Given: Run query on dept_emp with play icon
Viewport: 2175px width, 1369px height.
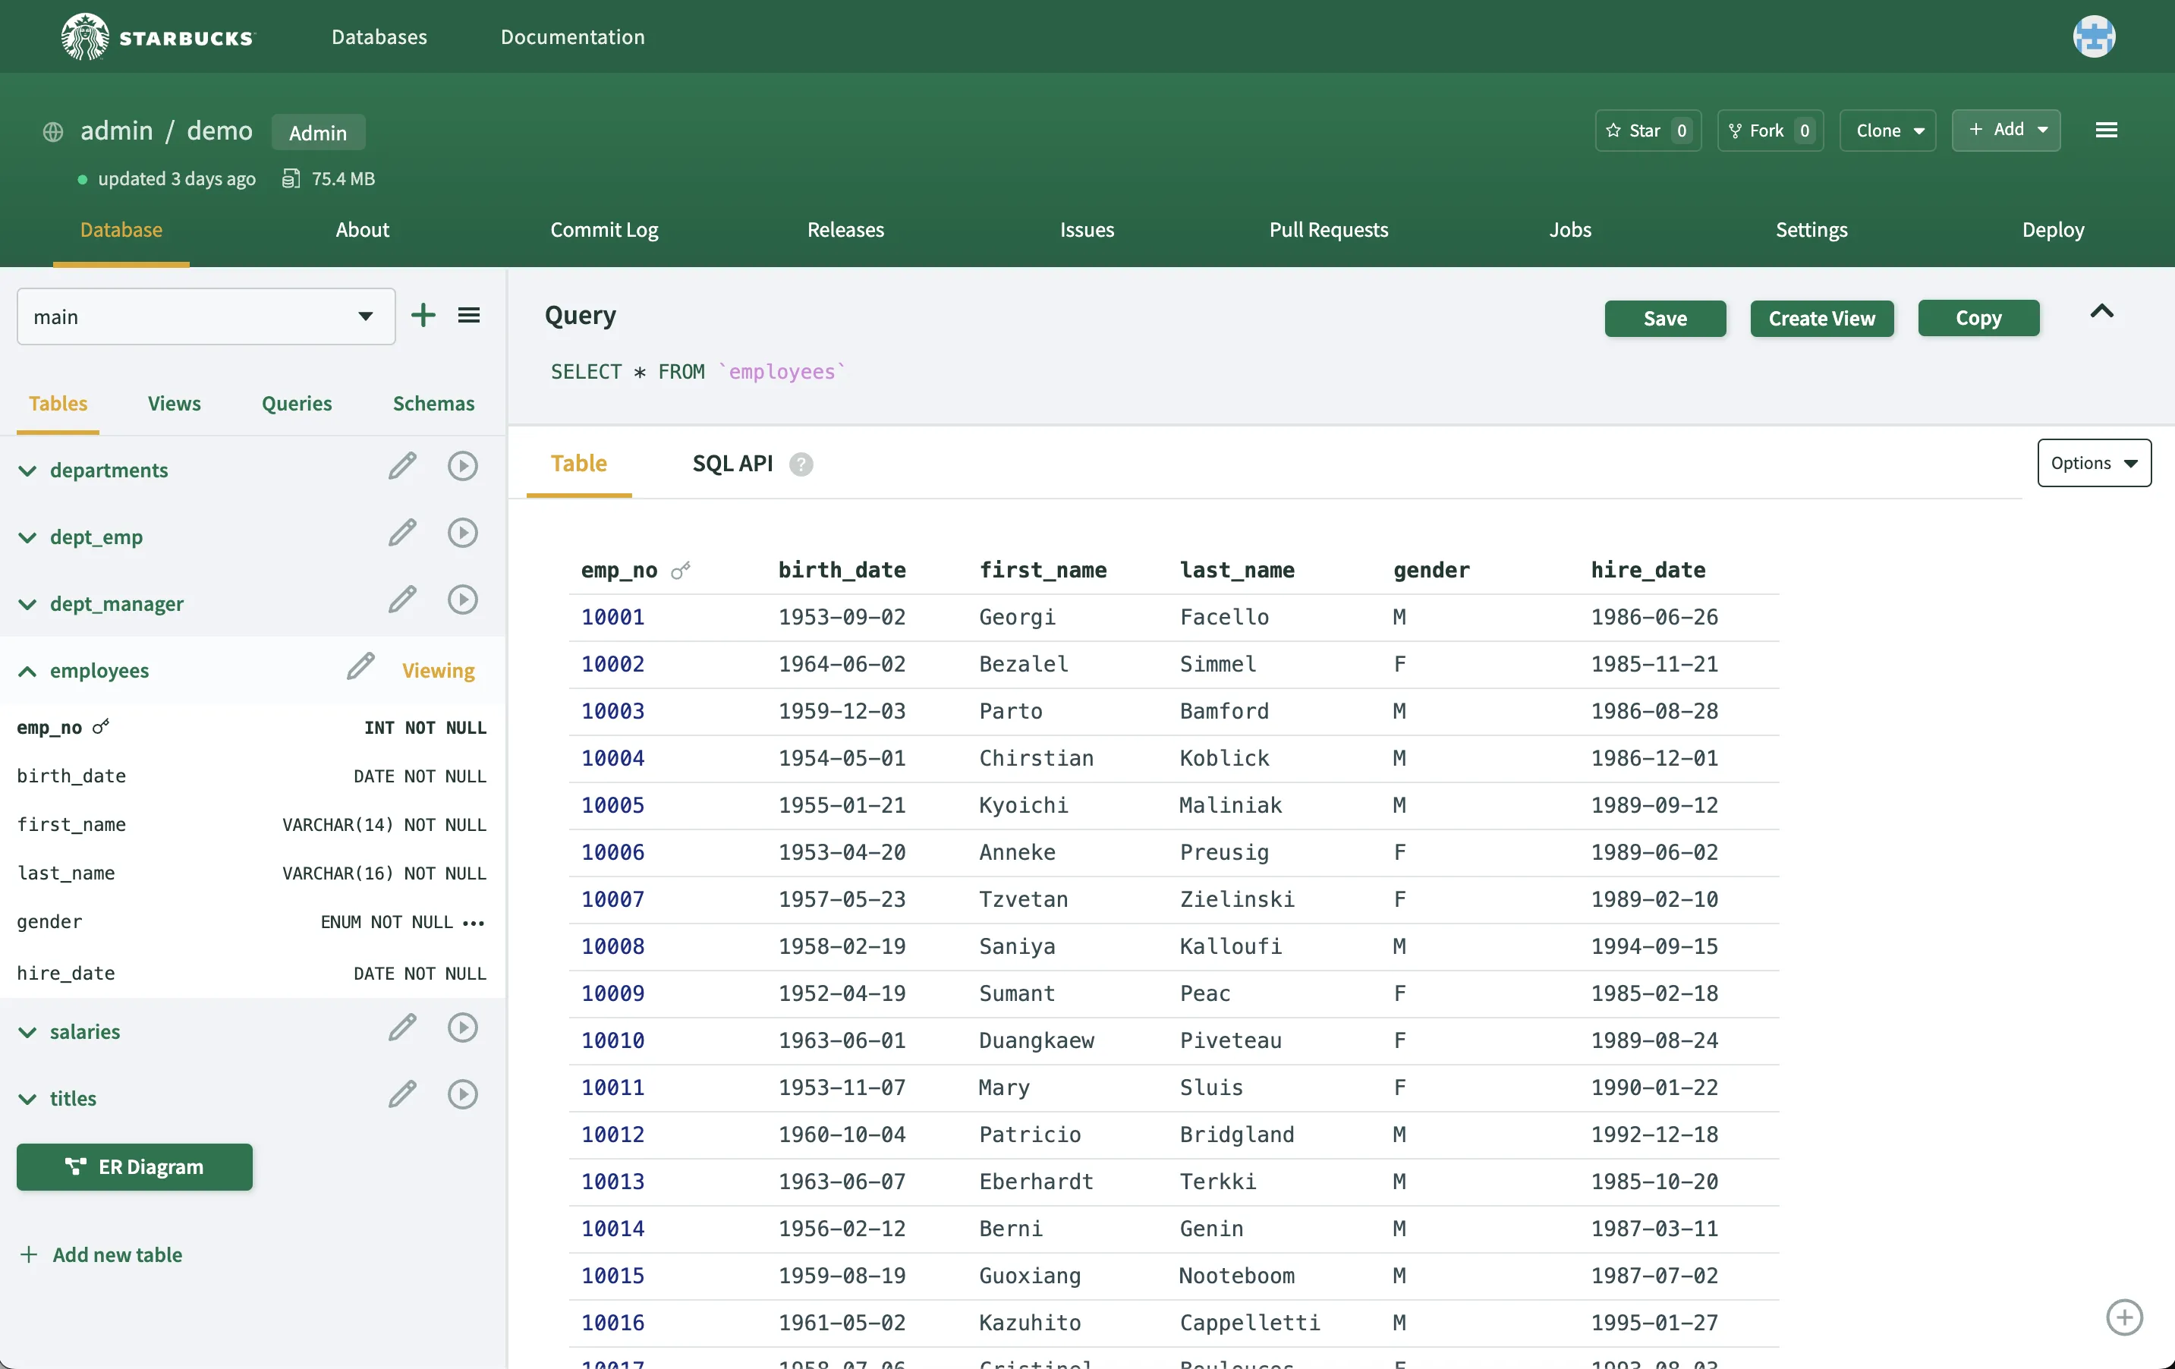Looking at the screenshot, I should pyautogui.click(x=462, y=533).
